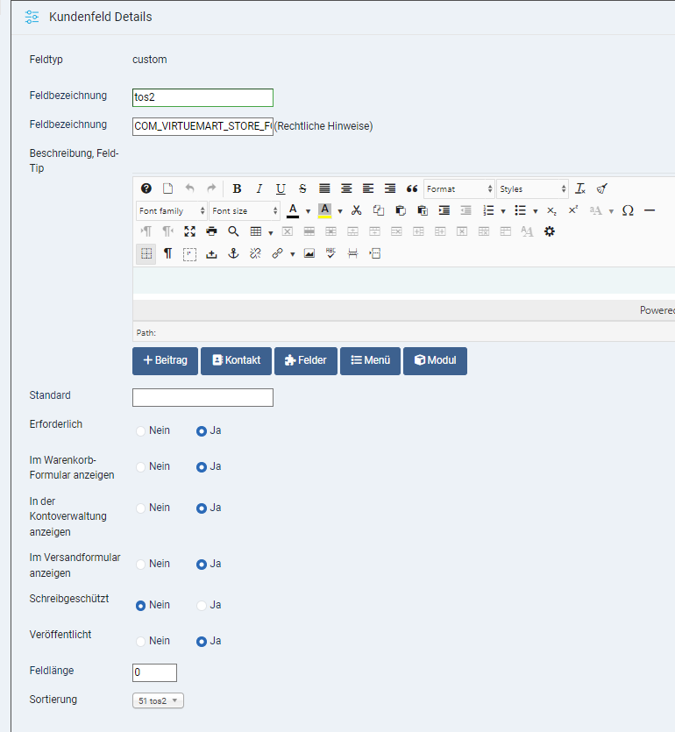Apply italic text formatting

[x=259, y=188]
